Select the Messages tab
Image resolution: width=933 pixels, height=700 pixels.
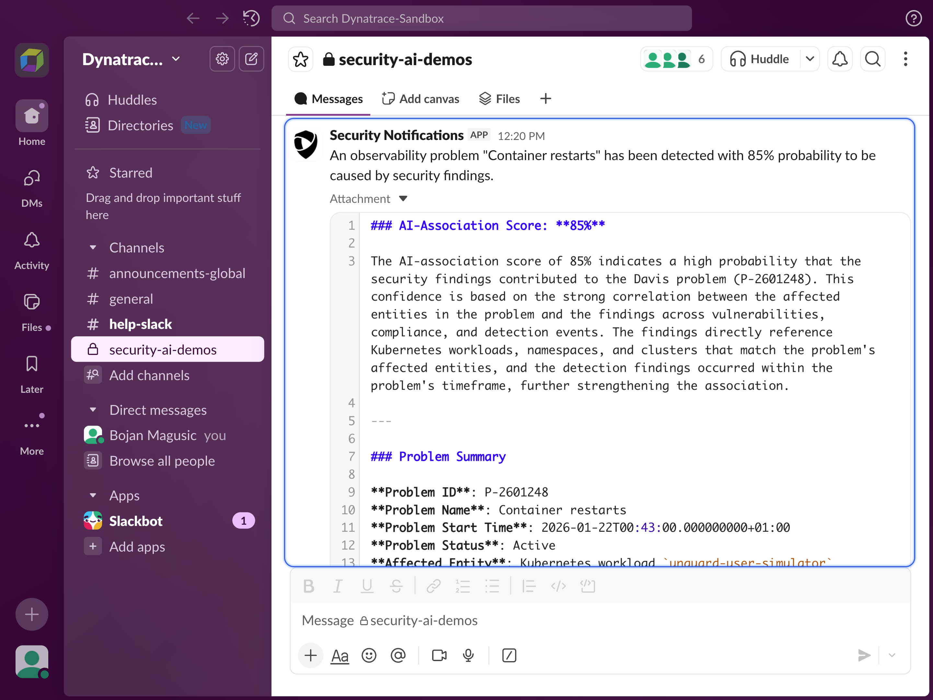point(328,98)
